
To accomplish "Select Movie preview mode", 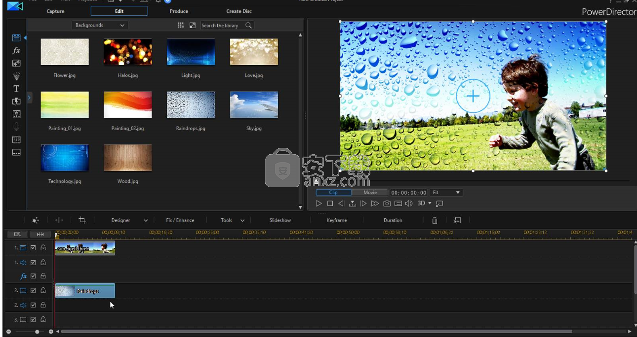I will point(370,193).
